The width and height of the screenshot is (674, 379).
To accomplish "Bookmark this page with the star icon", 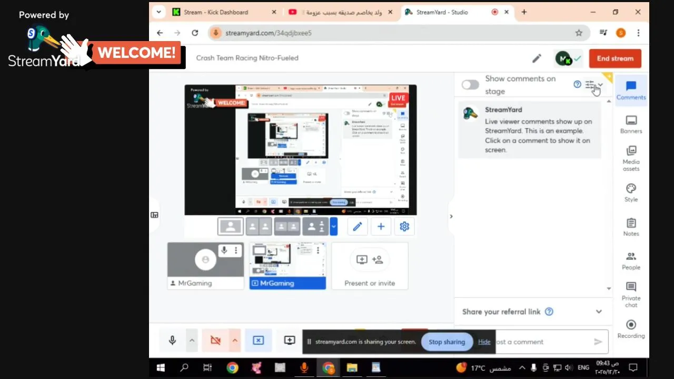I will (579, 33).
